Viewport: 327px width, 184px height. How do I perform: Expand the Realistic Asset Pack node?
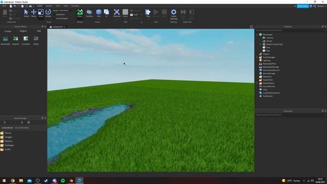pos(260,44)
